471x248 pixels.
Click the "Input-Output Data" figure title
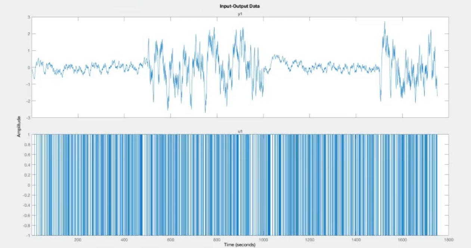240,6
